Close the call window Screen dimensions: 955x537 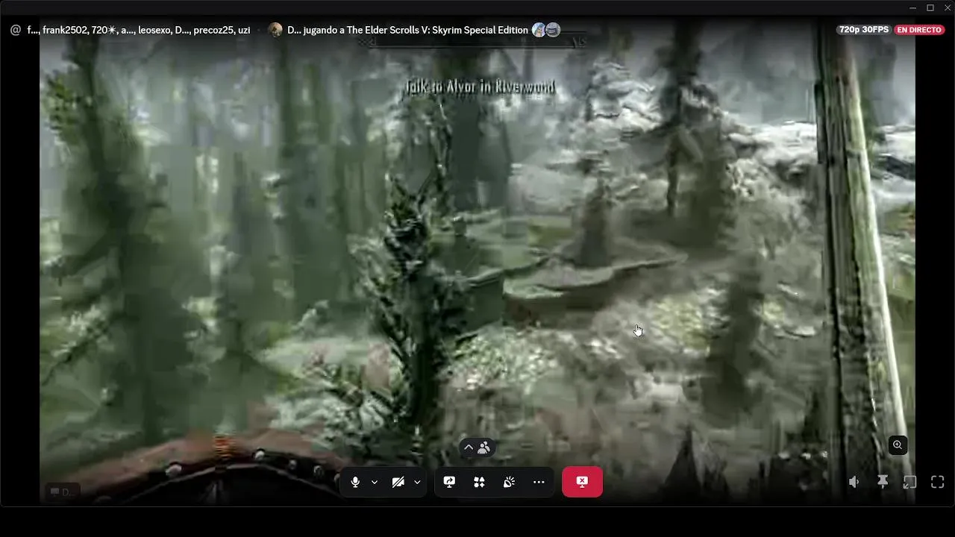[x=948, y=7]
